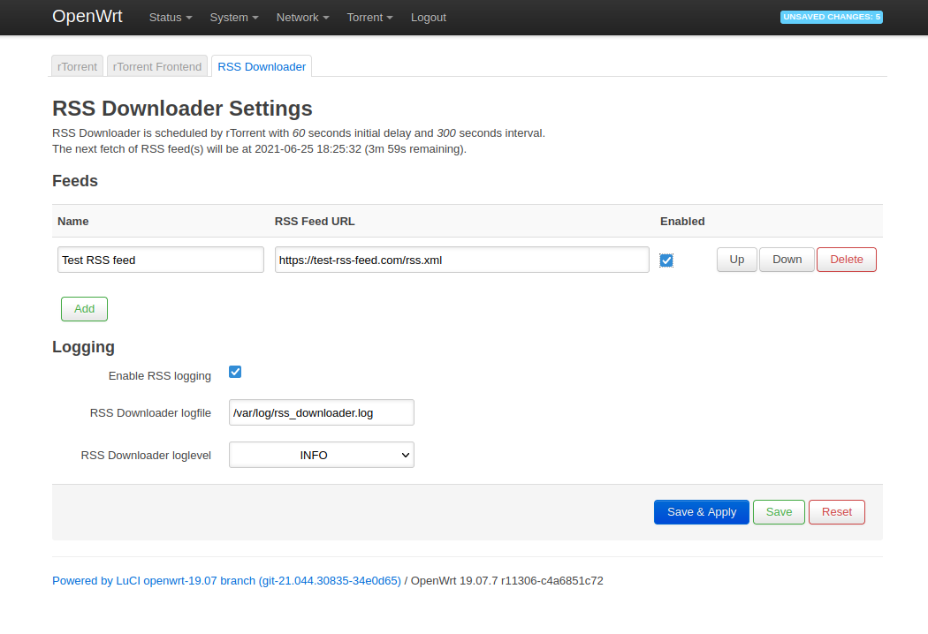928x634 pixels.
Task: Click the 'RSS Downloader loglevel' label
Action: tap(146, 456)
